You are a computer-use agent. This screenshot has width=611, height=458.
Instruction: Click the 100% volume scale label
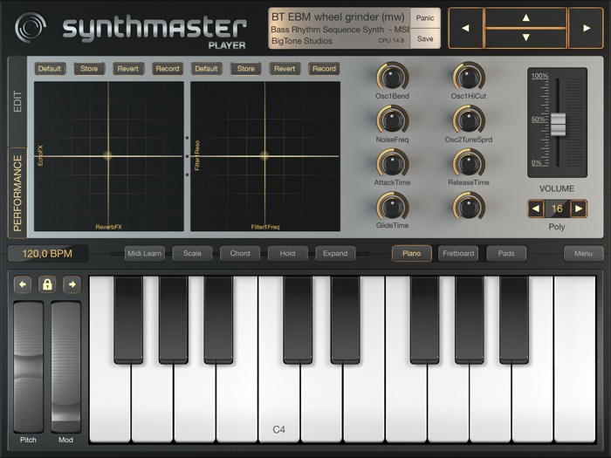click(x=539, y=76)
